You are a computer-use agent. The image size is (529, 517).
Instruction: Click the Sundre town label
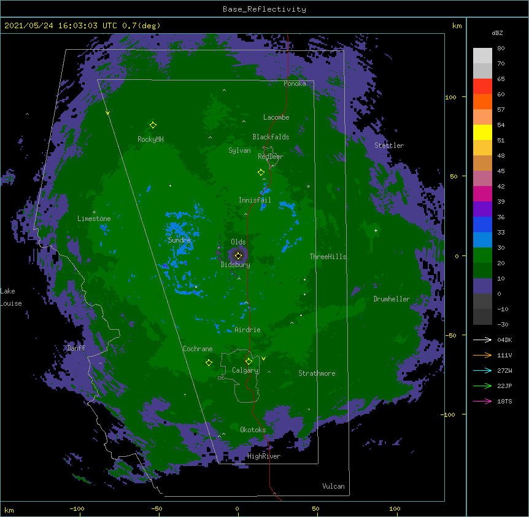coord(179,240)
